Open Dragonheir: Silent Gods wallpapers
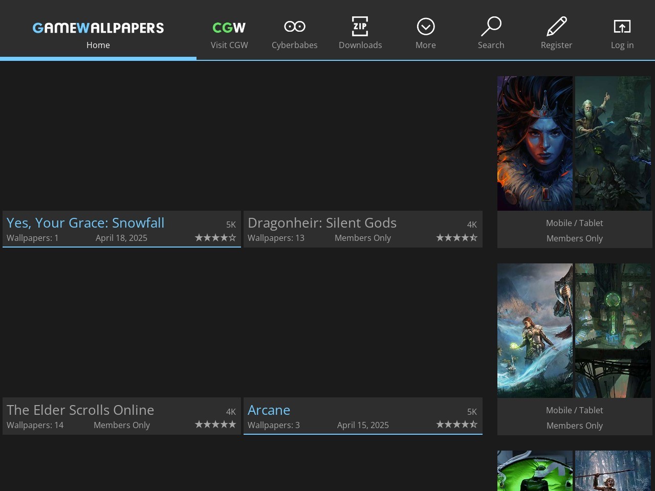Viewport: 655px width, 491px height. click(322, 223)
